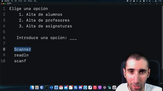The height and width of the screenshot is (91, 163).
Task: Click the editor vertical scrollbar
Action: 162,37
